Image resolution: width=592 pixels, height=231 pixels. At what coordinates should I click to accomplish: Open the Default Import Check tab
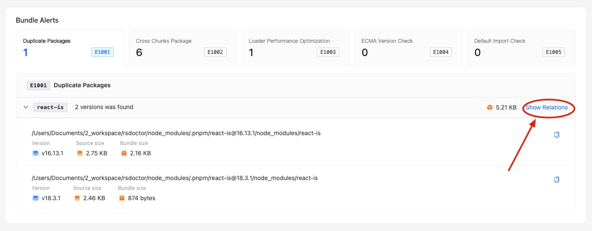click(521, 48)
